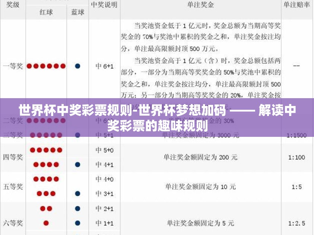Click 单注奖金额固定为 10 元
The image size is (314, 235).
[x=200, y=187]
